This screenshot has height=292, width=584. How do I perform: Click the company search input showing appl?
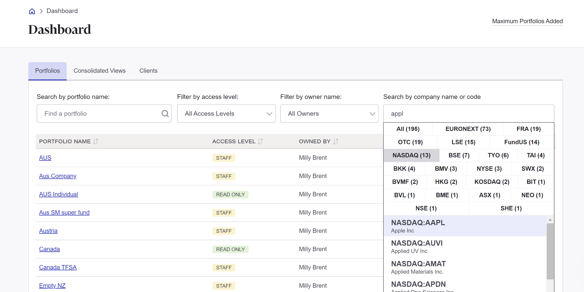click(x=468, y=114)
